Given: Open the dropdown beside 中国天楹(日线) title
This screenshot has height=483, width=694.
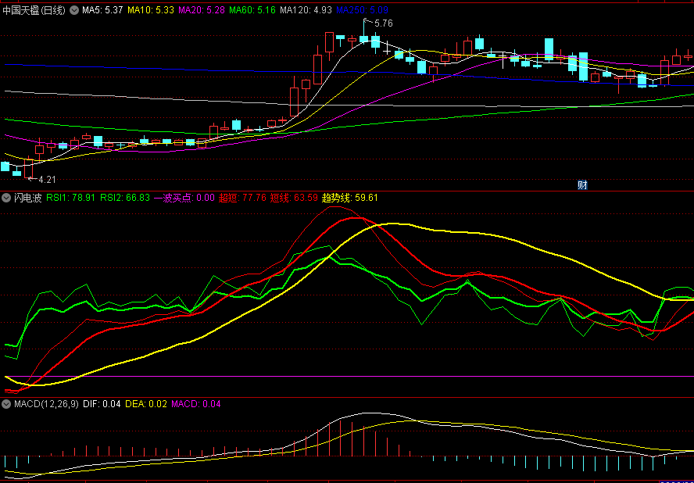Looking at the screenshot, I should [x=74, y=10].
